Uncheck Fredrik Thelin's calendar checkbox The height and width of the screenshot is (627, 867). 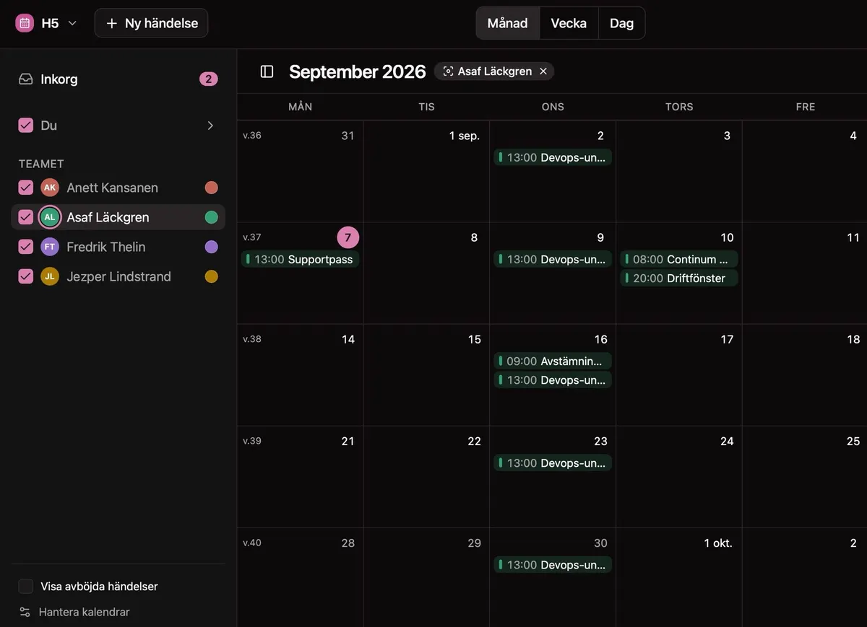pyautogui.click(x=26, y=247)
